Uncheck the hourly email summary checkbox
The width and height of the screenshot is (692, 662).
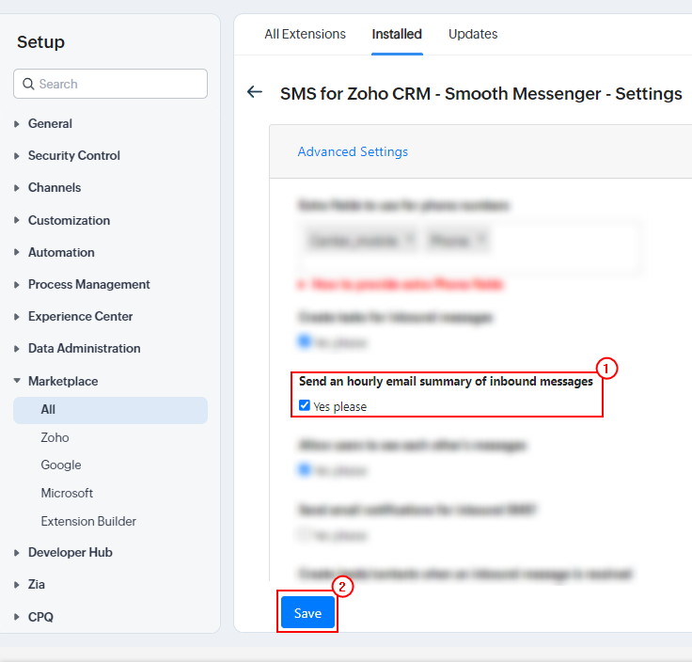[305, 405]
